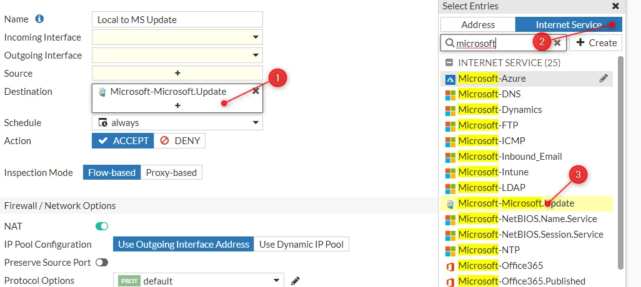
Task: Click the Microsoft-NetBIOS.Session.Service logo icon
Action: [450, 235]
